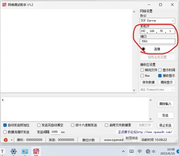
Task: Open the ATK XNET taskbar app
Action: (x=36, y=151)
